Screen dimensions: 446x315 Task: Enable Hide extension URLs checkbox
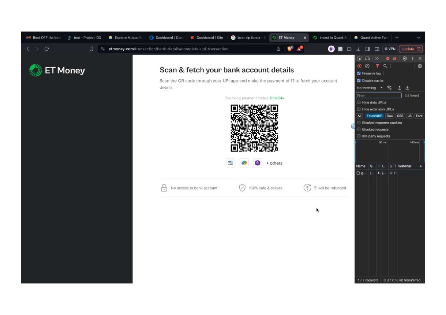tap(359, 109)
